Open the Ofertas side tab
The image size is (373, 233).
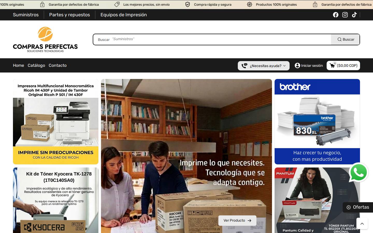coord(358,207)
